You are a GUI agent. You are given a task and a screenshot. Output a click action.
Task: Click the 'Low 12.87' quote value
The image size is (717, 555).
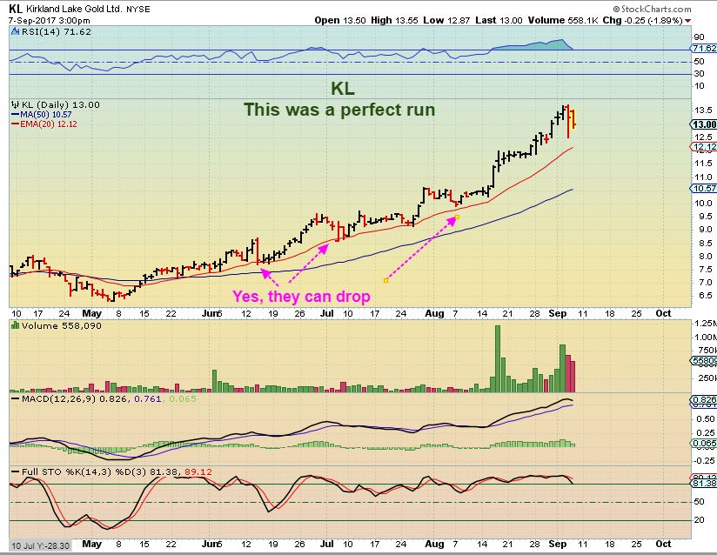tap(446, 21)
